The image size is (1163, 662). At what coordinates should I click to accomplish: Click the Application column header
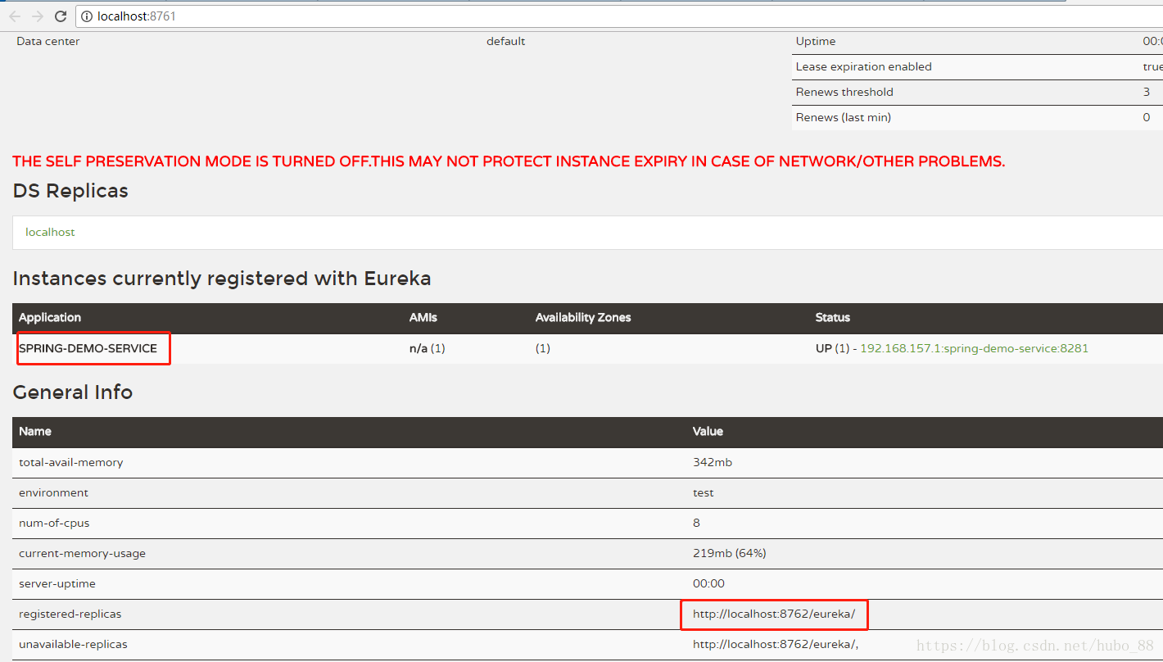[50, 318]
